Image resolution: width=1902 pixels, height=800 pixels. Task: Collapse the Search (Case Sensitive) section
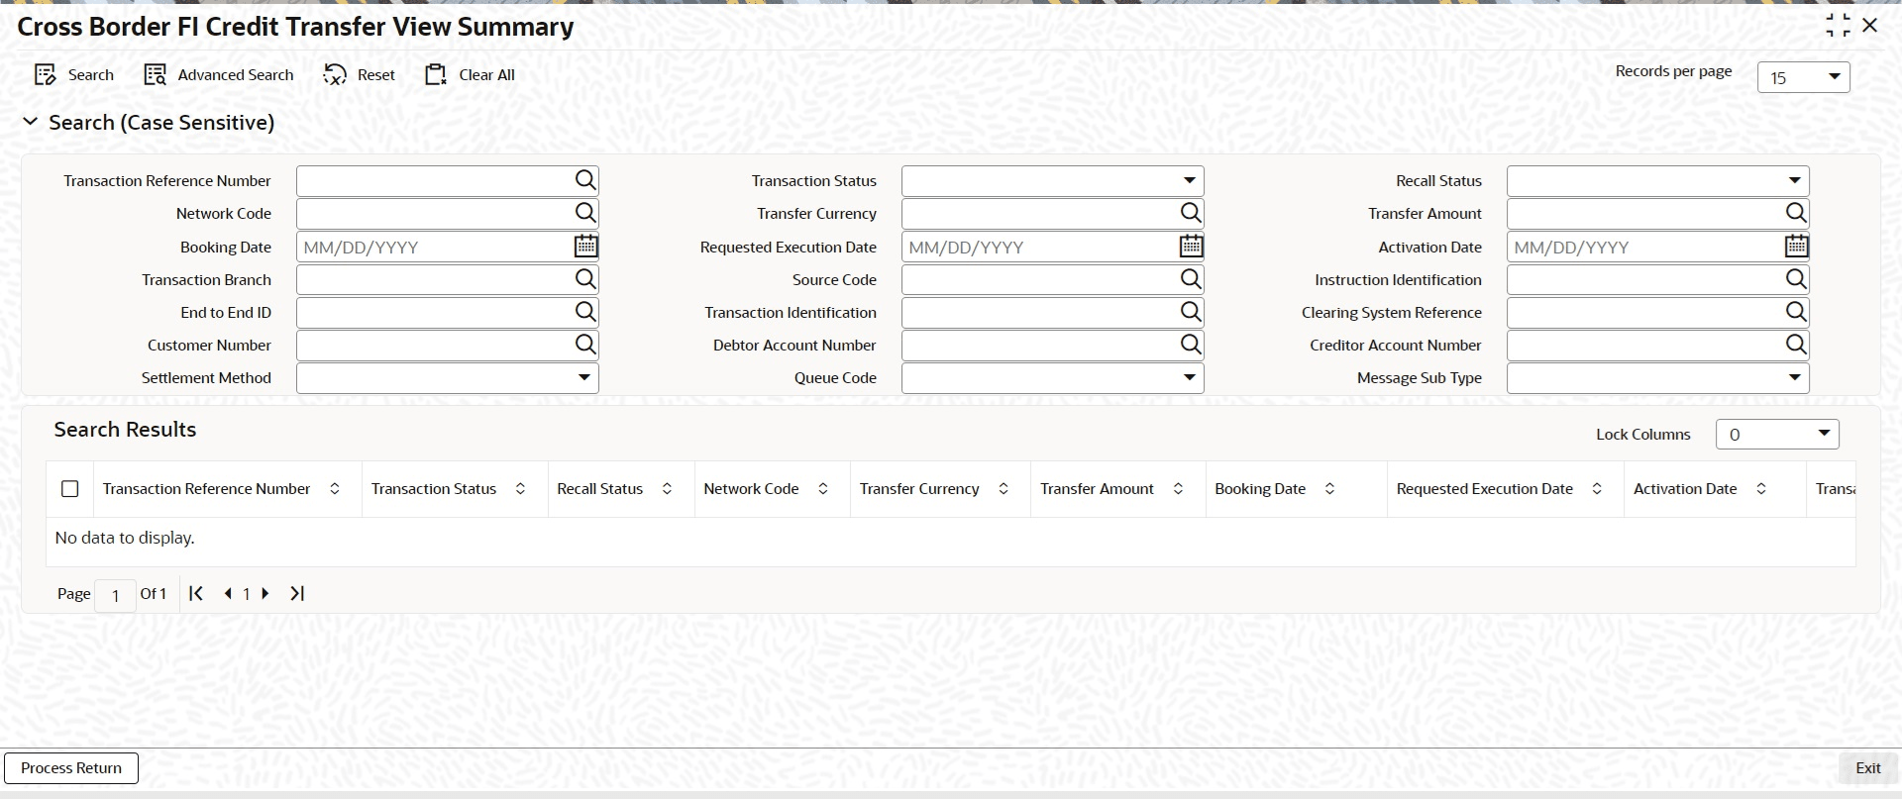pos(31,122)
